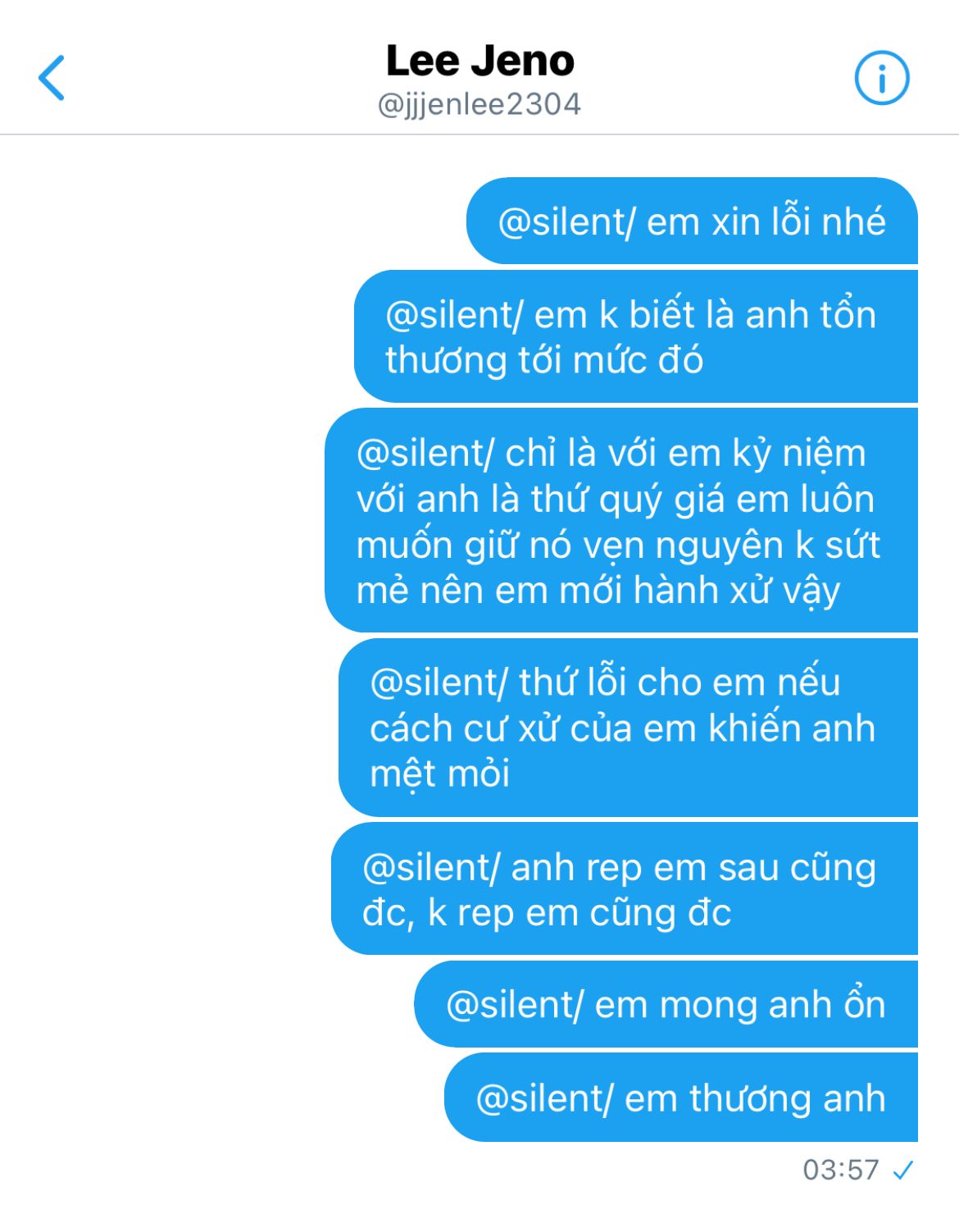
Task: Tap the @jjjenlee2304 handle
Action: point(479,104)
